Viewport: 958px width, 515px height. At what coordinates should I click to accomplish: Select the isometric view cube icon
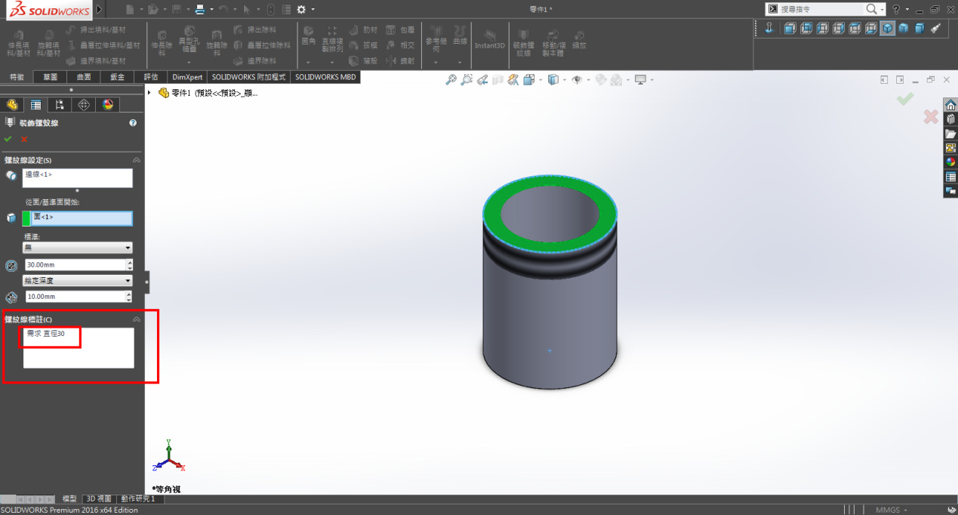pos(888,28)
